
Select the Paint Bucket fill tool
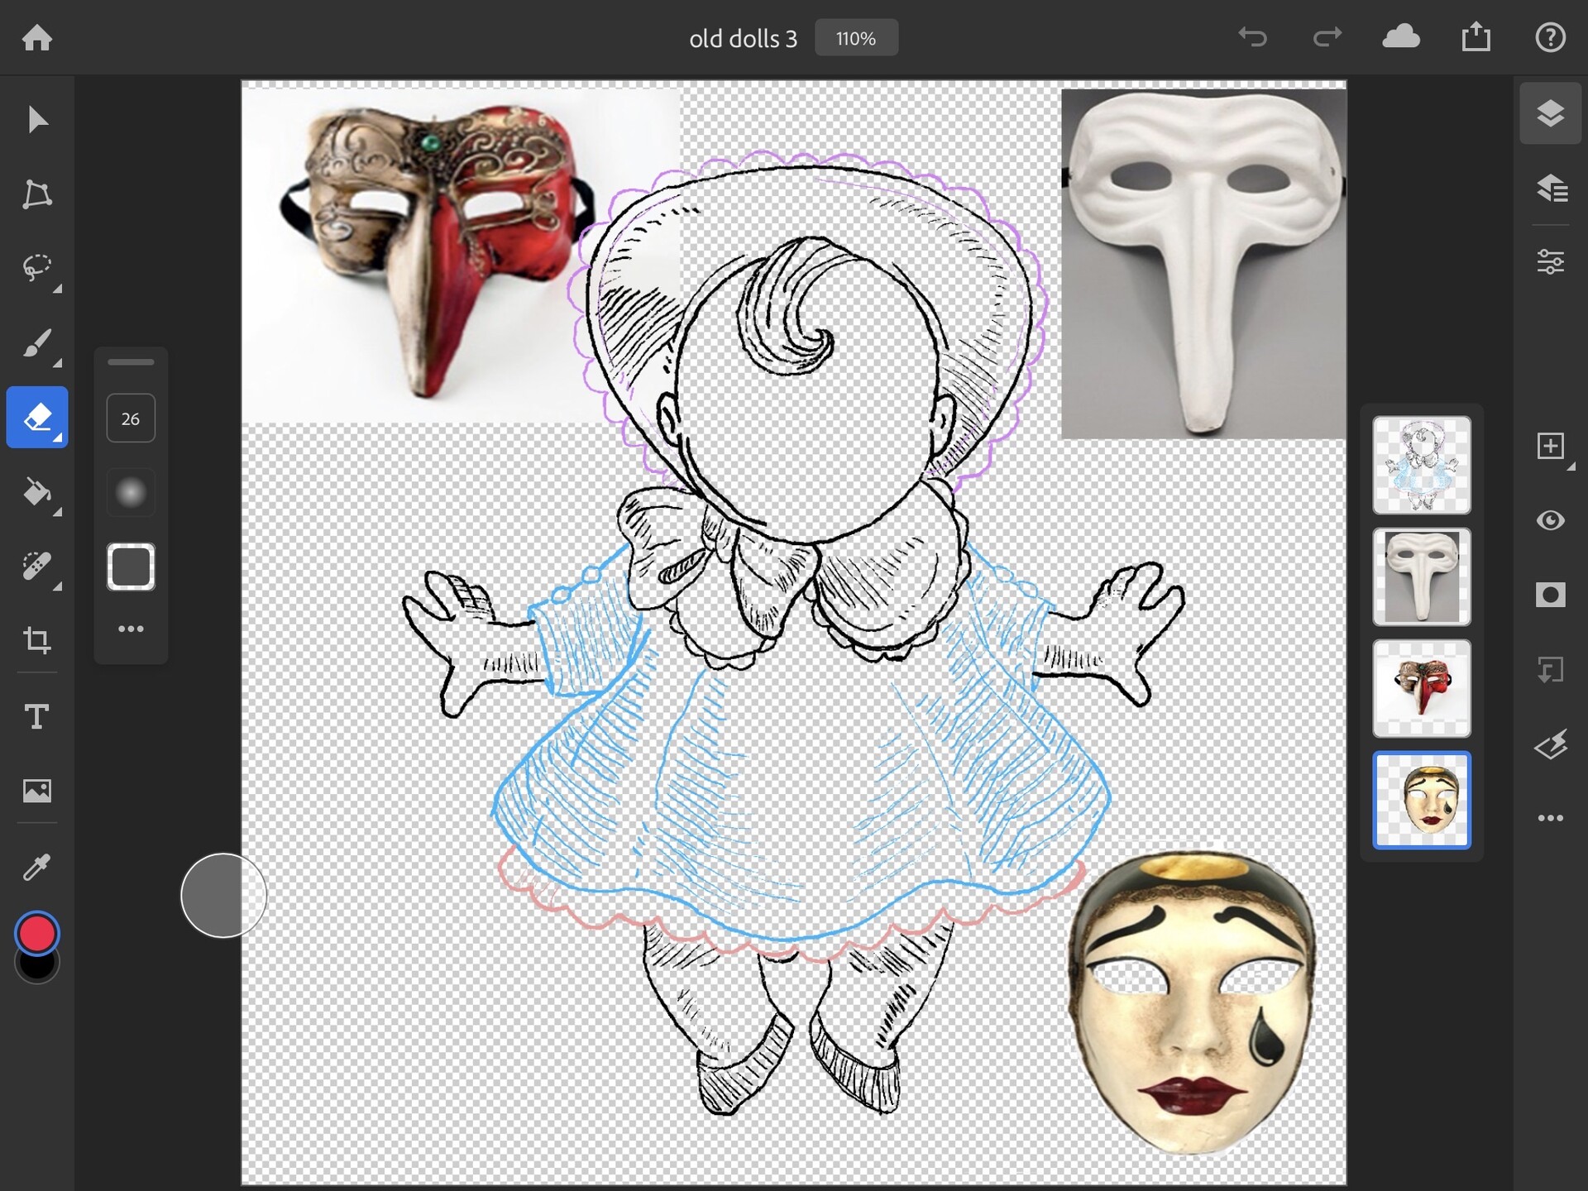[x=37, y=493]
